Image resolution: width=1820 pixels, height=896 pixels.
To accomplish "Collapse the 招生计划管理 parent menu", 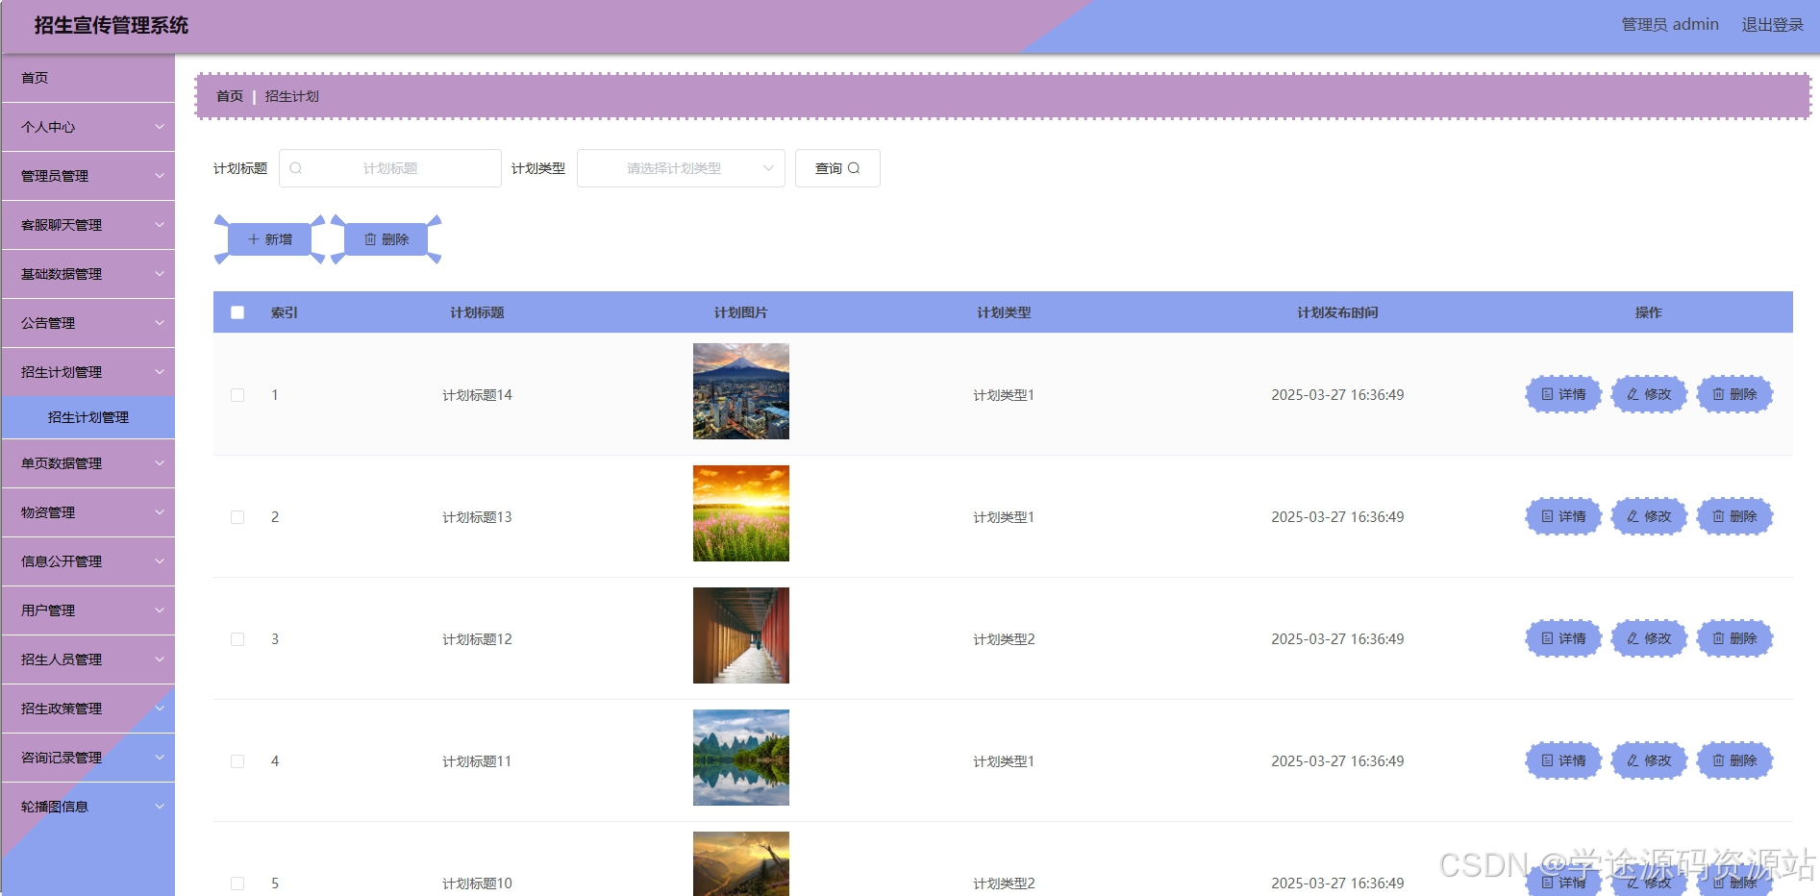I will (88, 372).
